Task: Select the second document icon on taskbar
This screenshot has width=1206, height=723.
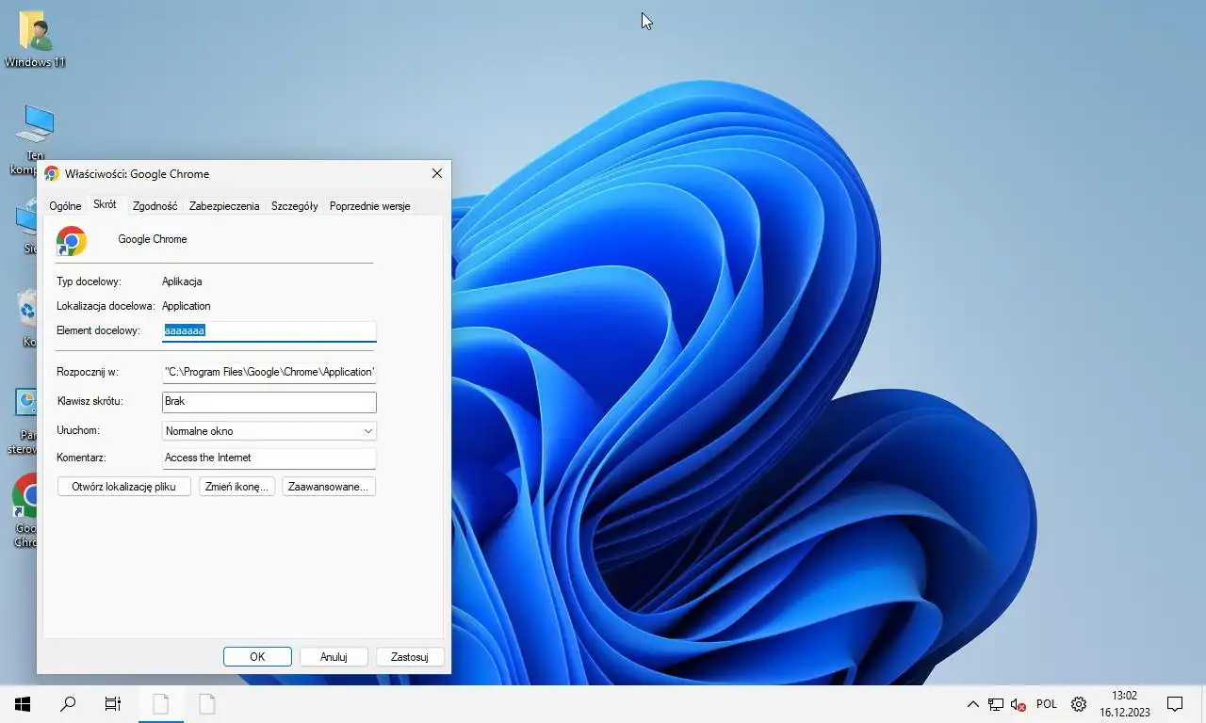Action: click(x=206, y=703)
